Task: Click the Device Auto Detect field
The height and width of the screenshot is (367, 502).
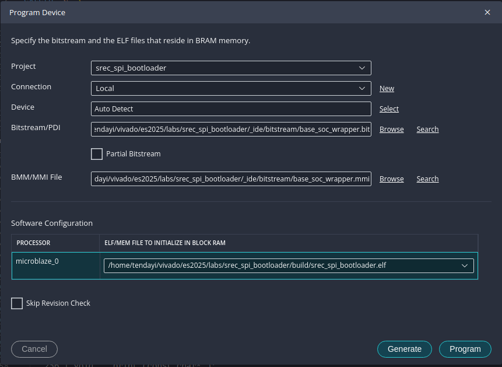Action: click(x=231, y=109)
